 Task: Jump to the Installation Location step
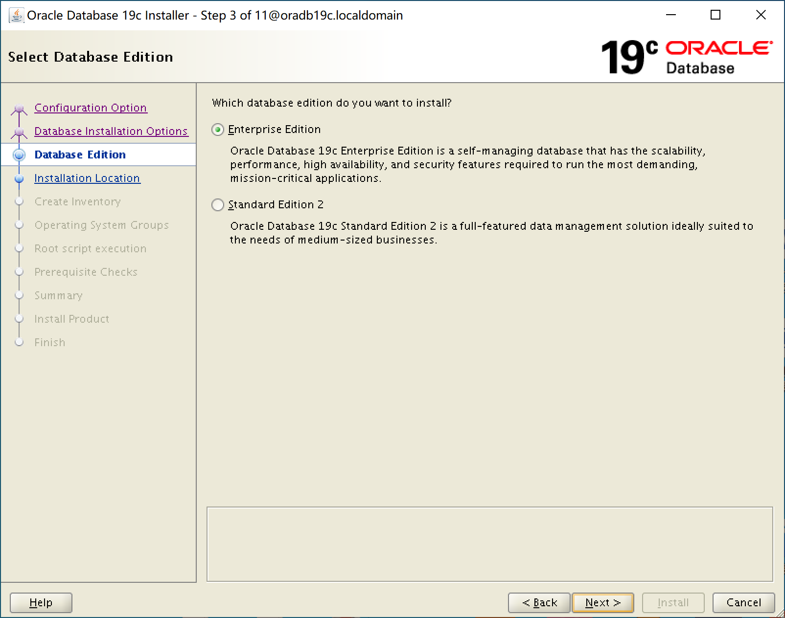[87, 178]
